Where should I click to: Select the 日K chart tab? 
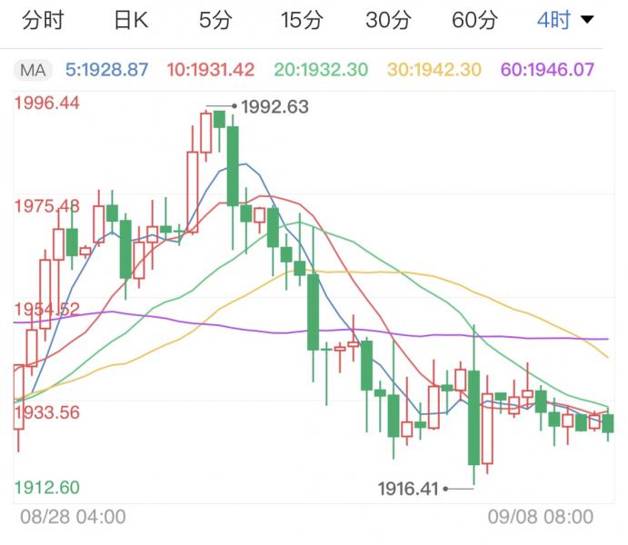[131, 20]
